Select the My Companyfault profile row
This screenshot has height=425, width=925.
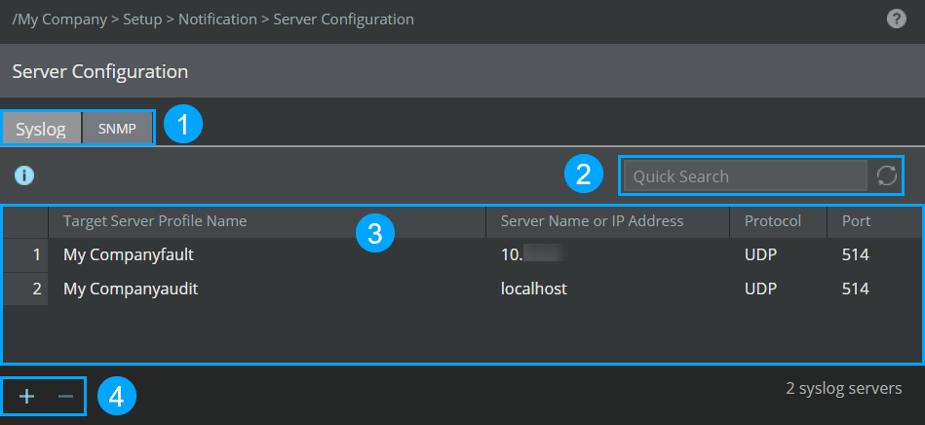point(462,255)
